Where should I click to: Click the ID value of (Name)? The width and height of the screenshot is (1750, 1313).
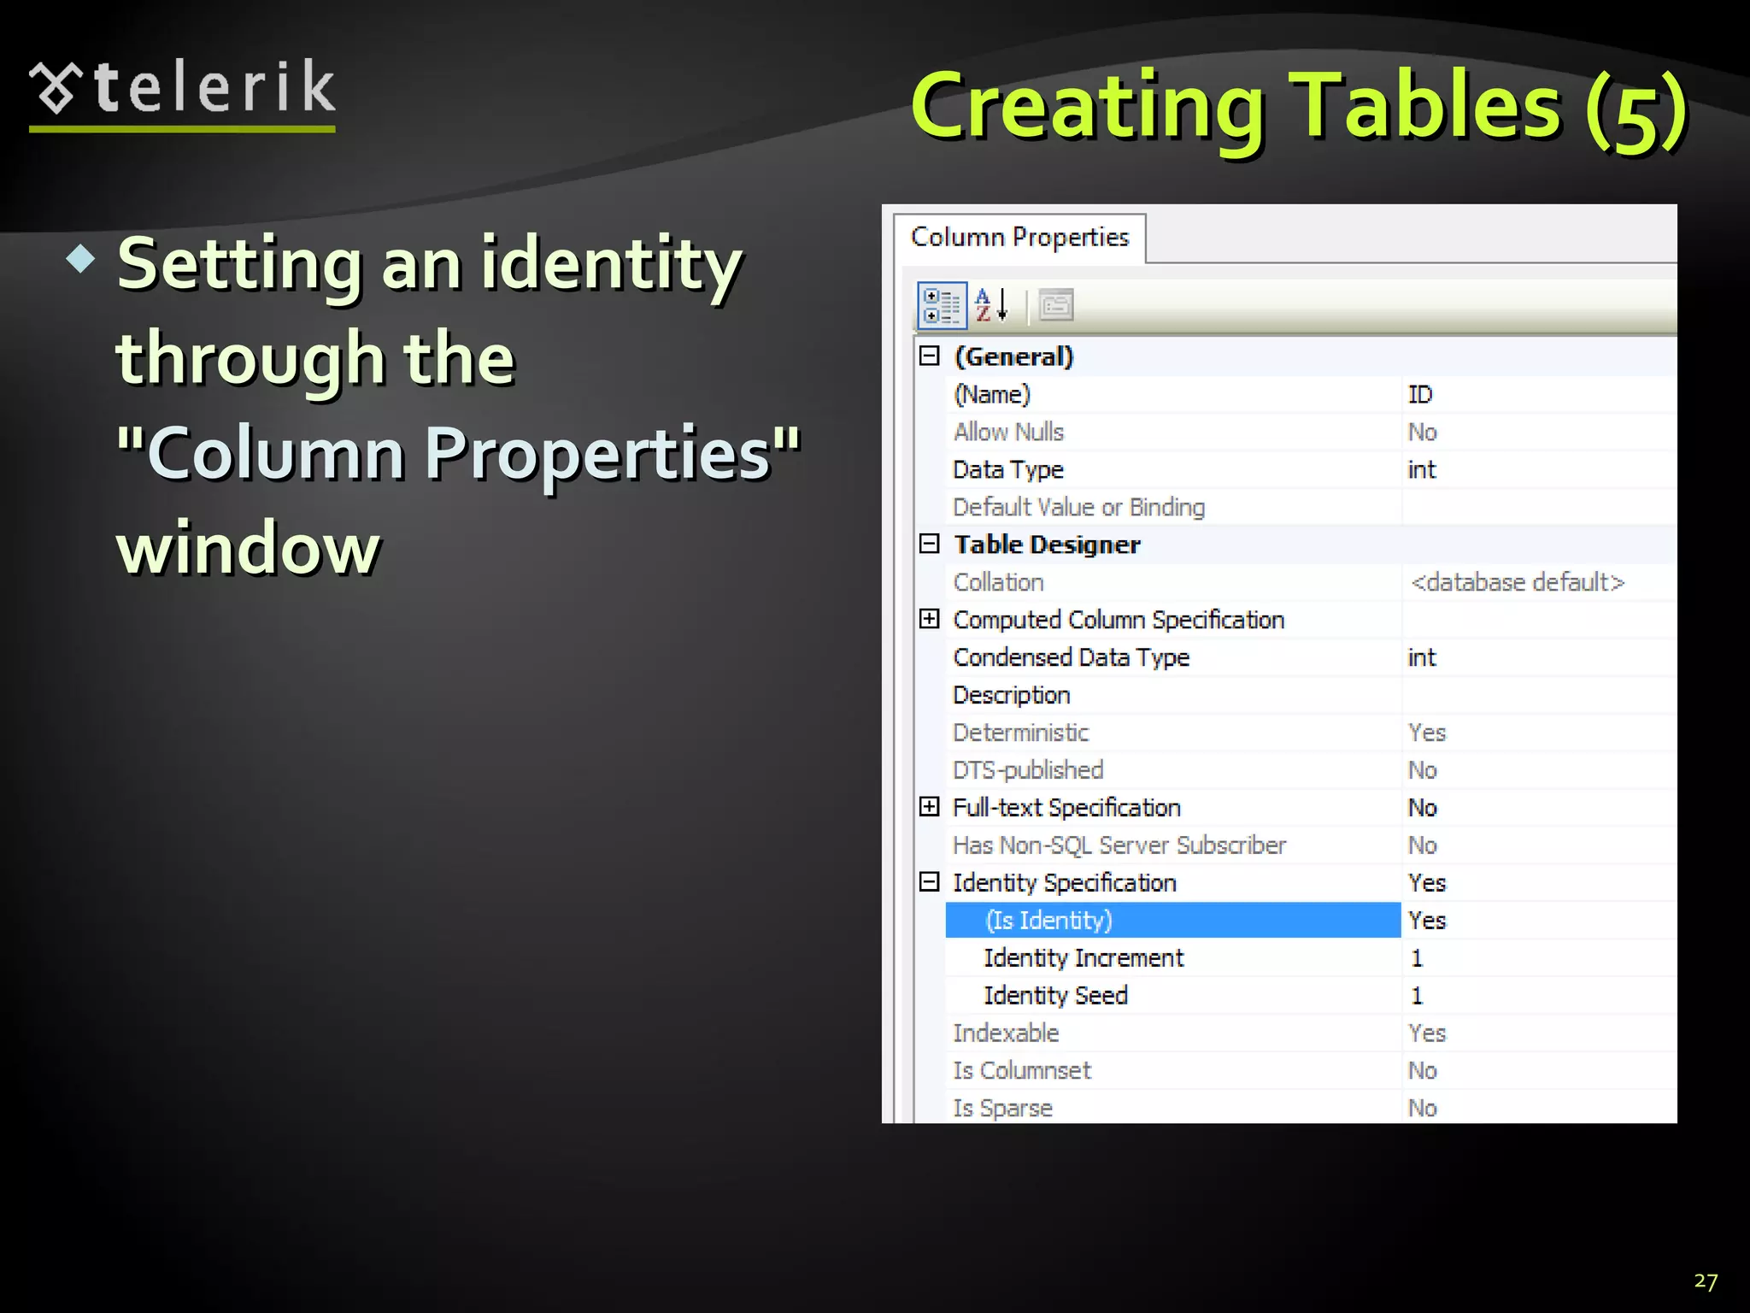click(x=1420, y=394)
